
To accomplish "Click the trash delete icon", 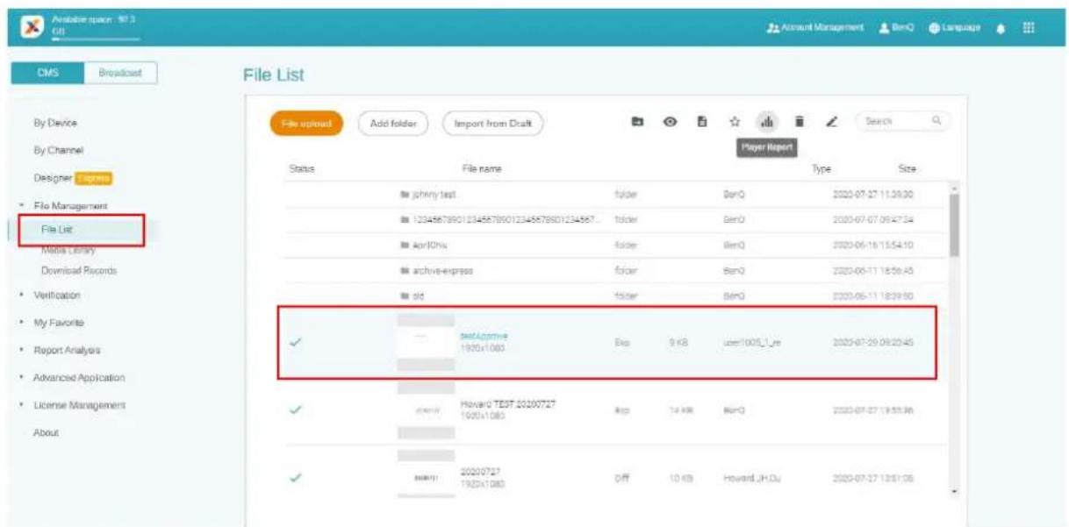I will tap(799, 123).
